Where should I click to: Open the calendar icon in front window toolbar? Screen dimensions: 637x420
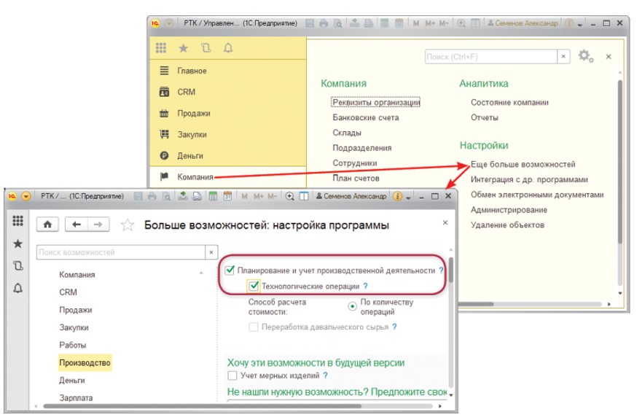tap(227, 196)
